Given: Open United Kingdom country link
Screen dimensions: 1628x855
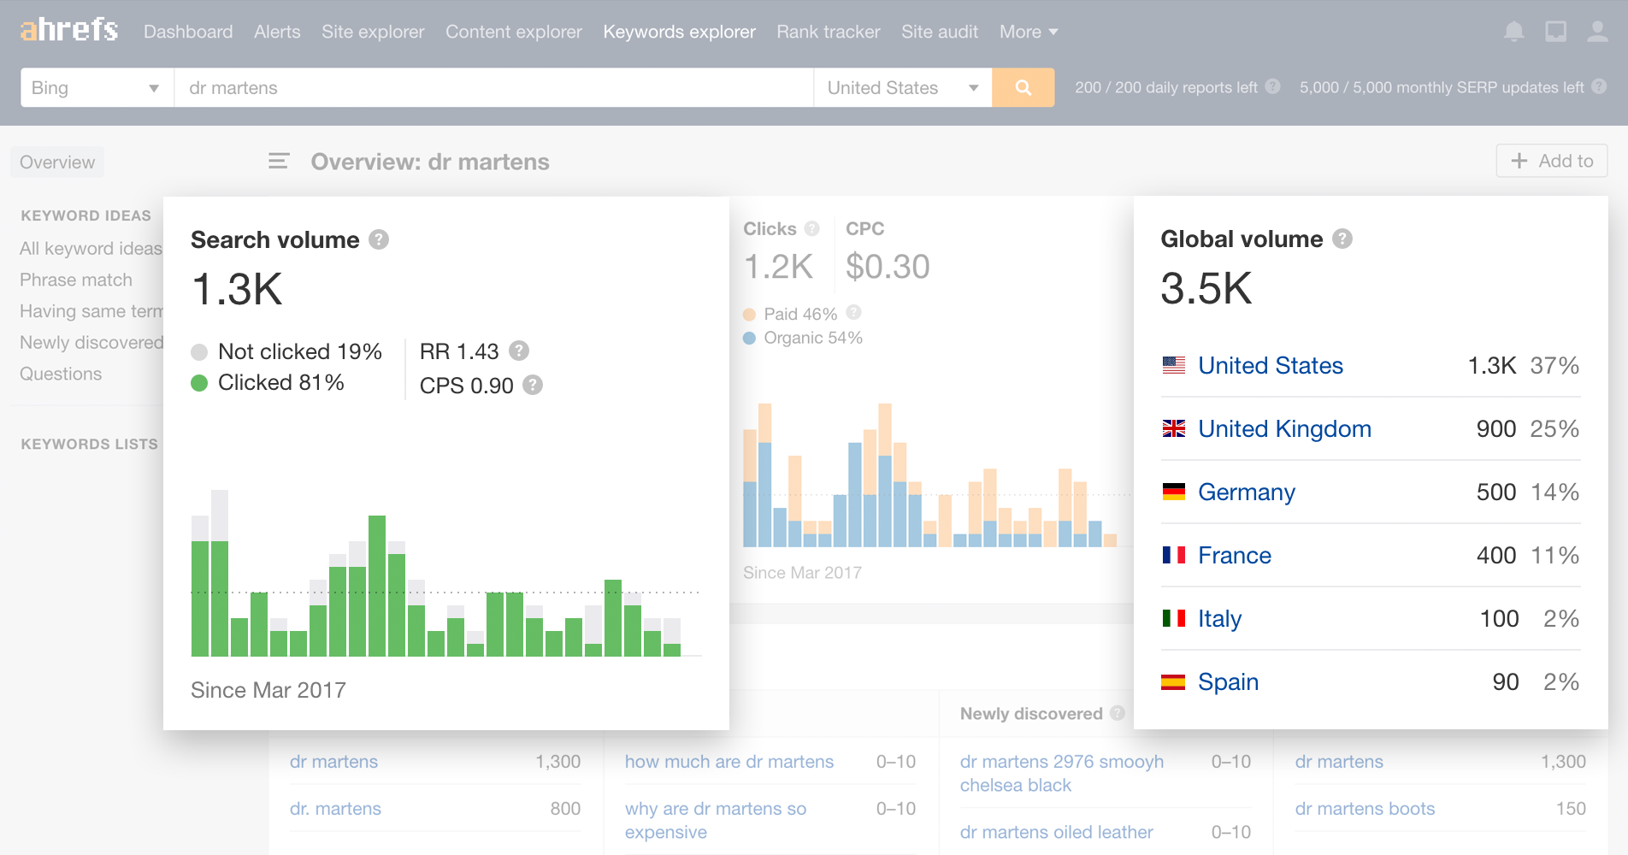Looking at the screenshot, I should point(1284,428).
